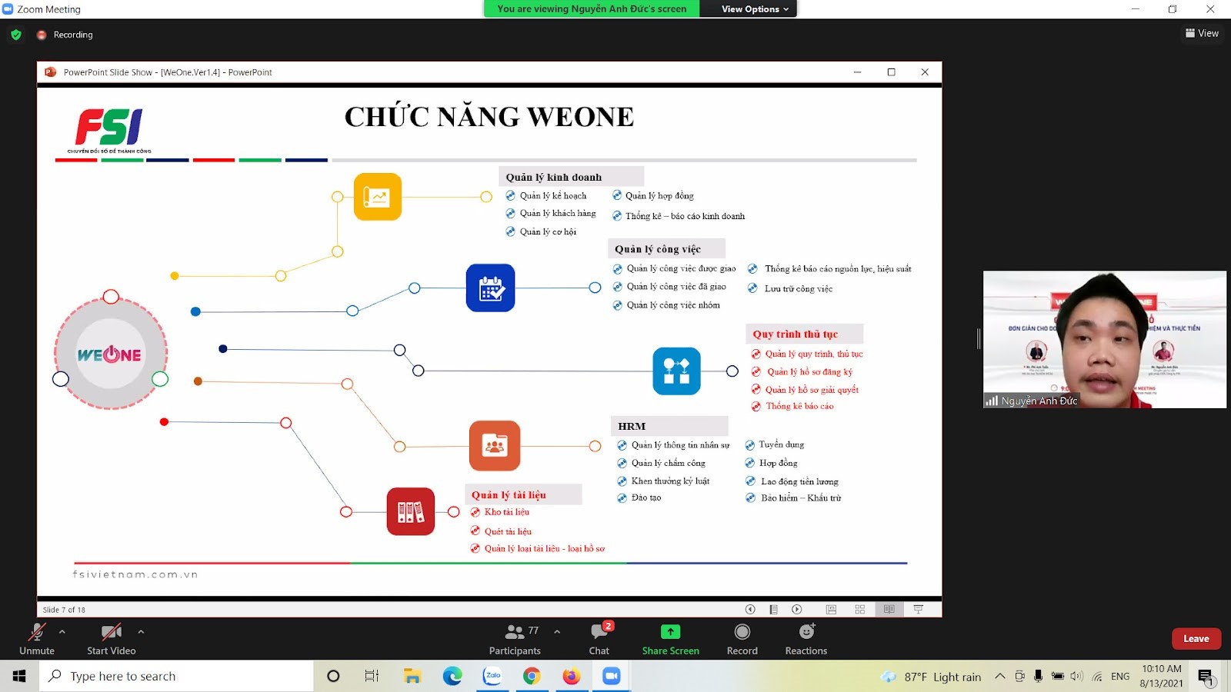Switch to Reading View in PowerPoint
1231x692 pixels.
[x=889, y=609]
